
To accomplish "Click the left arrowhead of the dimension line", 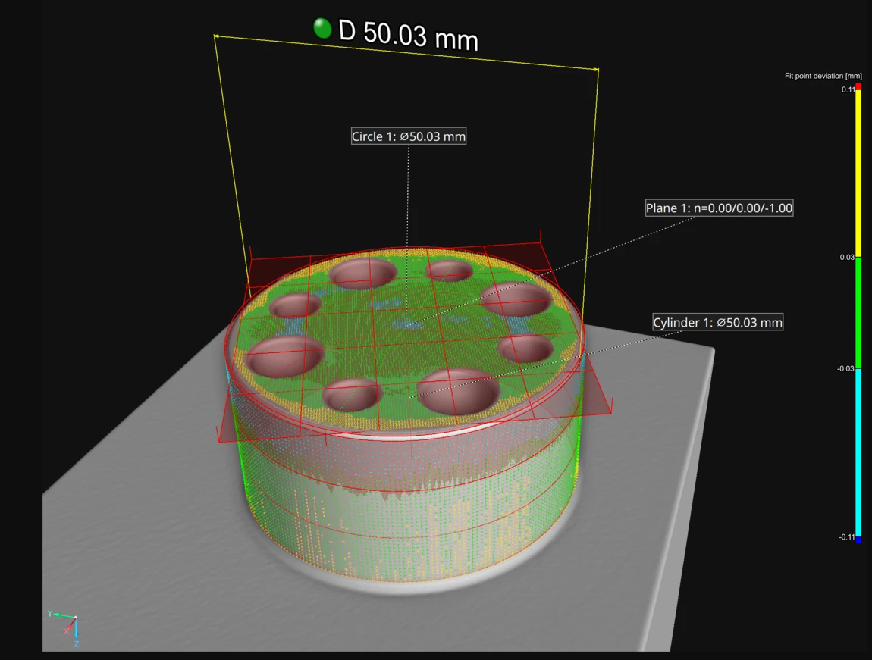I will [x=216, y=36].
